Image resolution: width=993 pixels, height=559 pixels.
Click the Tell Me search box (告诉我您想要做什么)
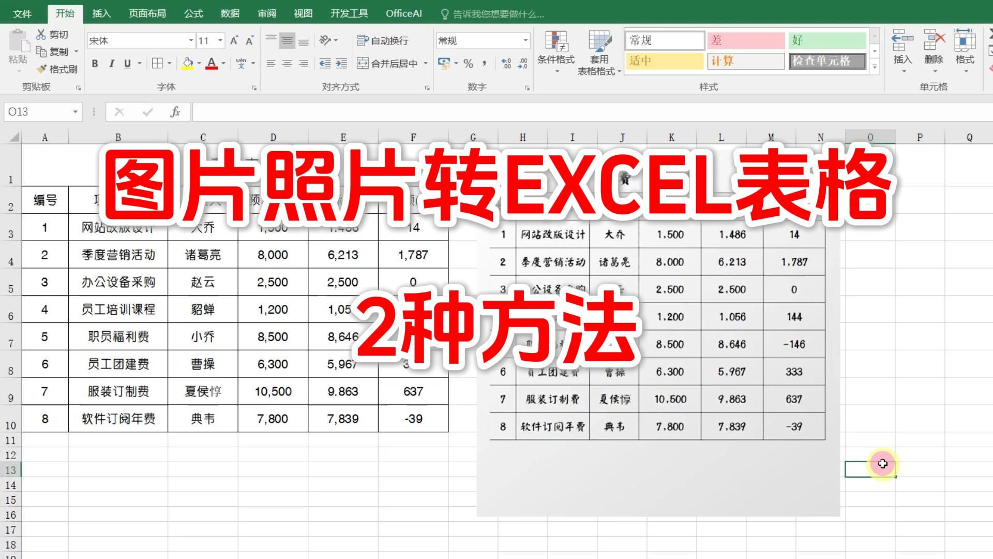[492, 14]
